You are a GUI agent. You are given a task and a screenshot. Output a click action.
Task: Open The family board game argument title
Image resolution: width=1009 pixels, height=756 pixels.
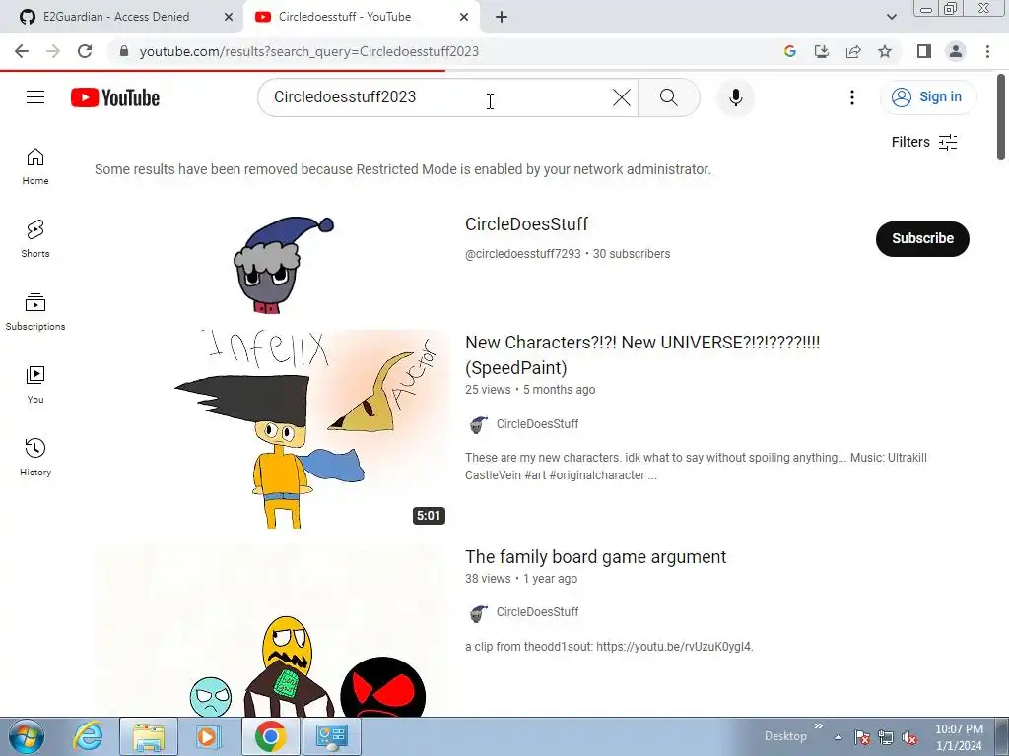(596, 557)
